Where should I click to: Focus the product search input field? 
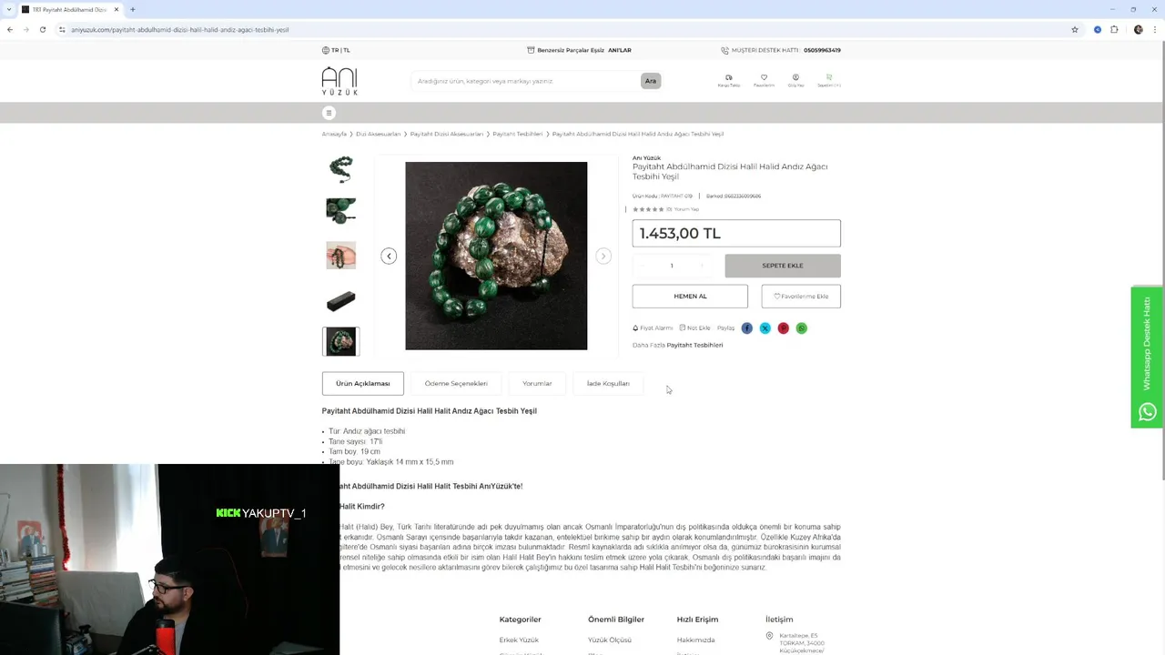click(x=526, y=81)
